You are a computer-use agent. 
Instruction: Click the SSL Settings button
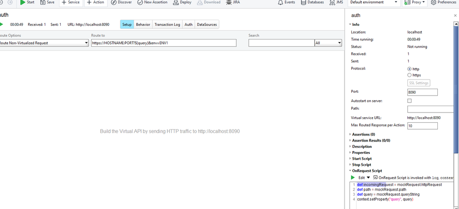click(419, 83)
